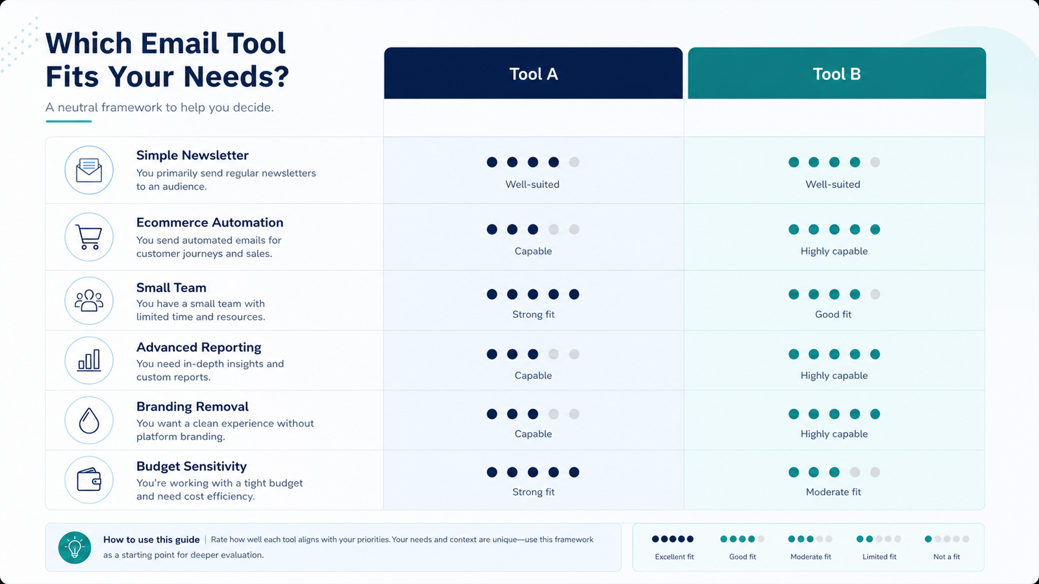The width and height of the screenshot is (1039, 584).
Task: Click the lightbulb icon in the guide note
Action: [75, 548]
